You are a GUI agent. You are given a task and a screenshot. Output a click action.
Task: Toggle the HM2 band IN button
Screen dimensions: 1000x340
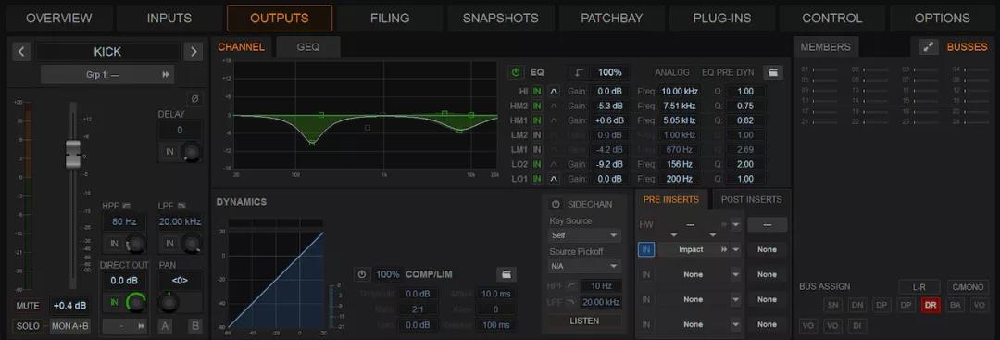click(537, 106)
